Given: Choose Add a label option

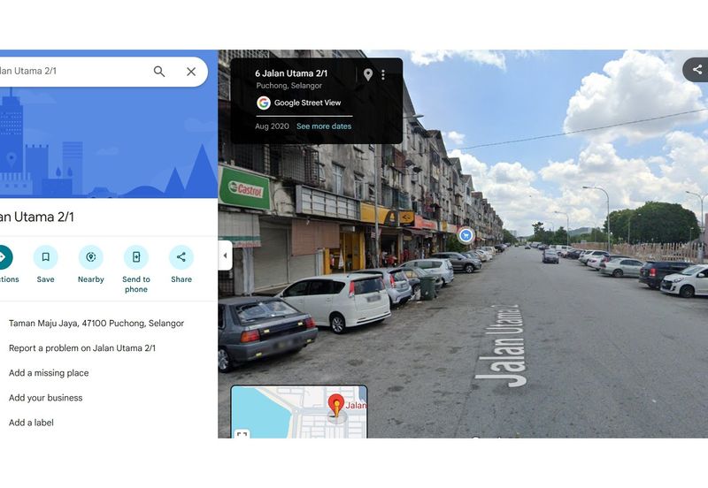Looking at the screenshot, I should click(x=31, y=423).
